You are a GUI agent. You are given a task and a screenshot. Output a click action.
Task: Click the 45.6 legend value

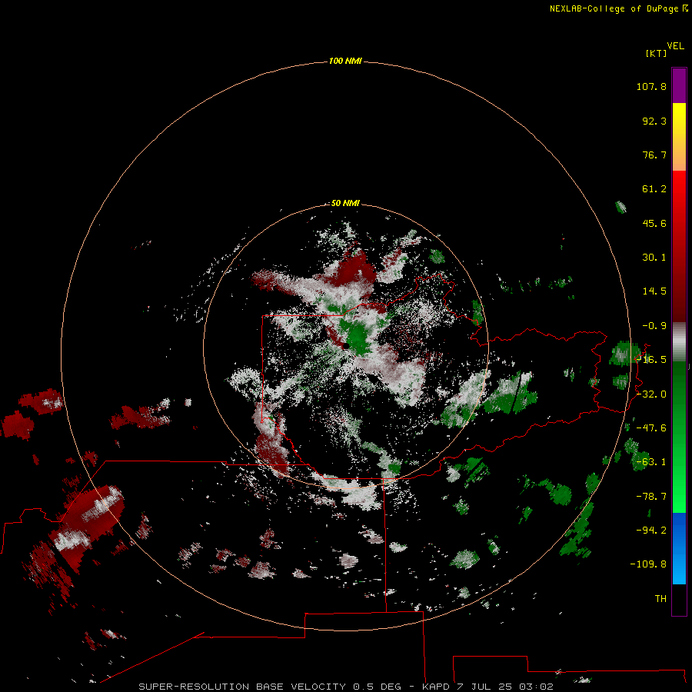(x=654, y=223)
